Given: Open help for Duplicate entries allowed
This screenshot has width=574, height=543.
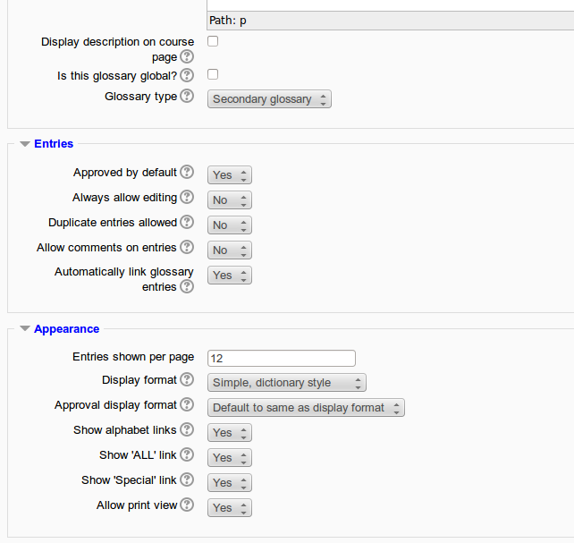Looking at the screenshot, I should (187, 222).
